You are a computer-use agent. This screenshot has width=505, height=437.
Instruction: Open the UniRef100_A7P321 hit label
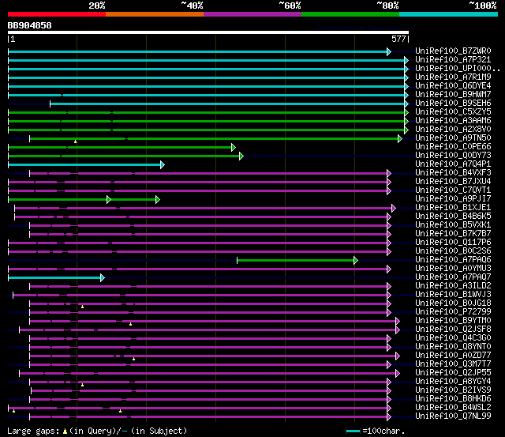(453, 60)
